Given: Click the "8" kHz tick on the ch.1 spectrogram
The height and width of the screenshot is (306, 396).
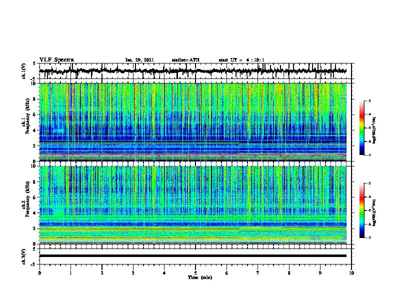Looking at the screenshot, I should [35, 99].
